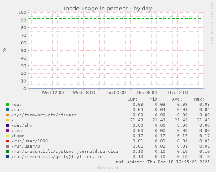
Task: Click the "Thu 00:00" time axis label
Action: (115, 93)
